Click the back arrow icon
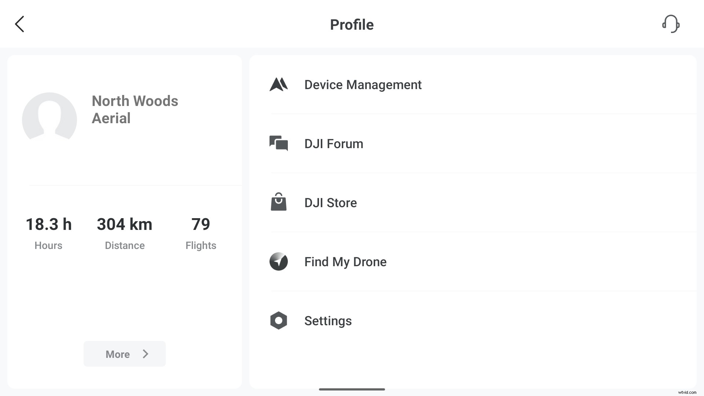 coord(19,24)
